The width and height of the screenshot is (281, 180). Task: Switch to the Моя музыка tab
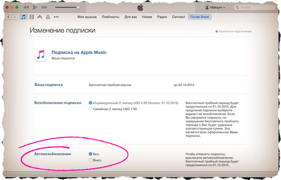tap(87, 17)
